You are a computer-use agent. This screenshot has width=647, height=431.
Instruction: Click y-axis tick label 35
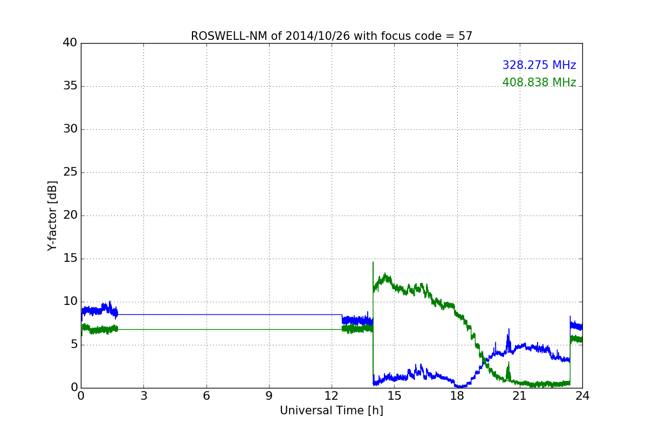click(70, 86)
